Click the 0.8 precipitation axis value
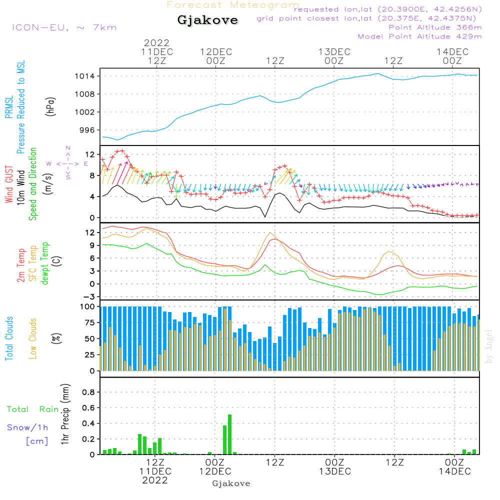Image resolution: width=500 pixels, height=500 pixels. 88,392
